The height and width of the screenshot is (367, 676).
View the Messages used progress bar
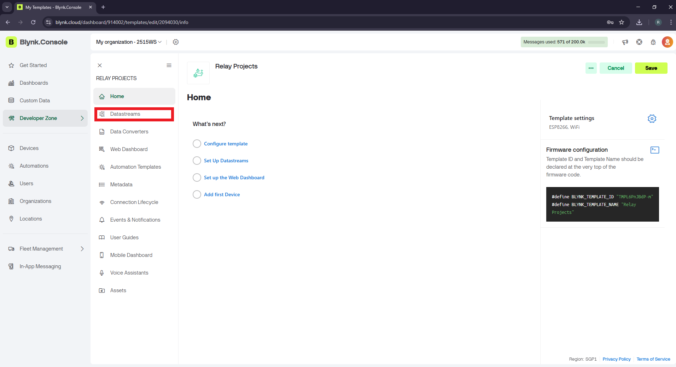[x=597, y=42]
